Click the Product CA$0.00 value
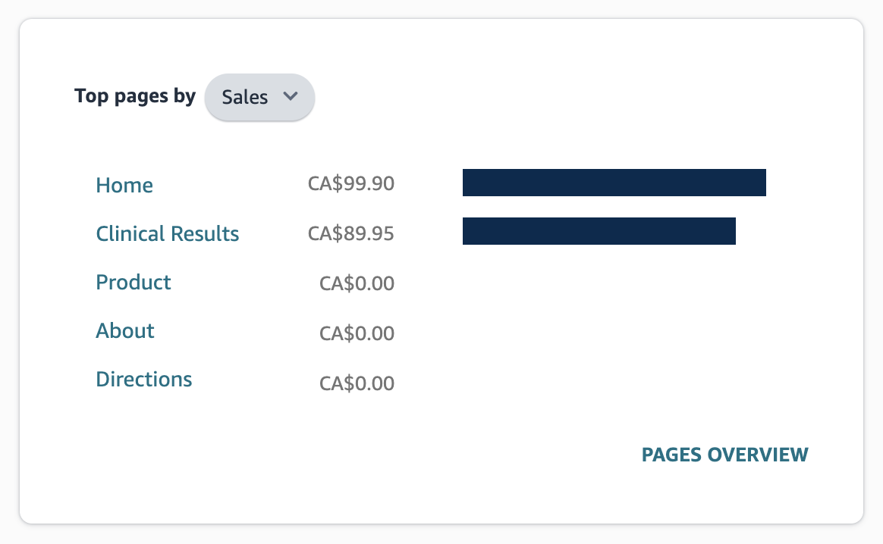The width and height of the screenshot is (883, 544). (x=357, y=283)
